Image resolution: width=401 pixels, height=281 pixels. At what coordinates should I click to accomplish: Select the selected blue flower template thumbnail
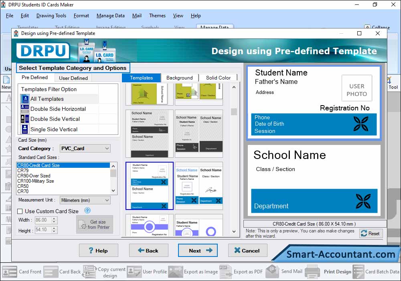point(150,186)
